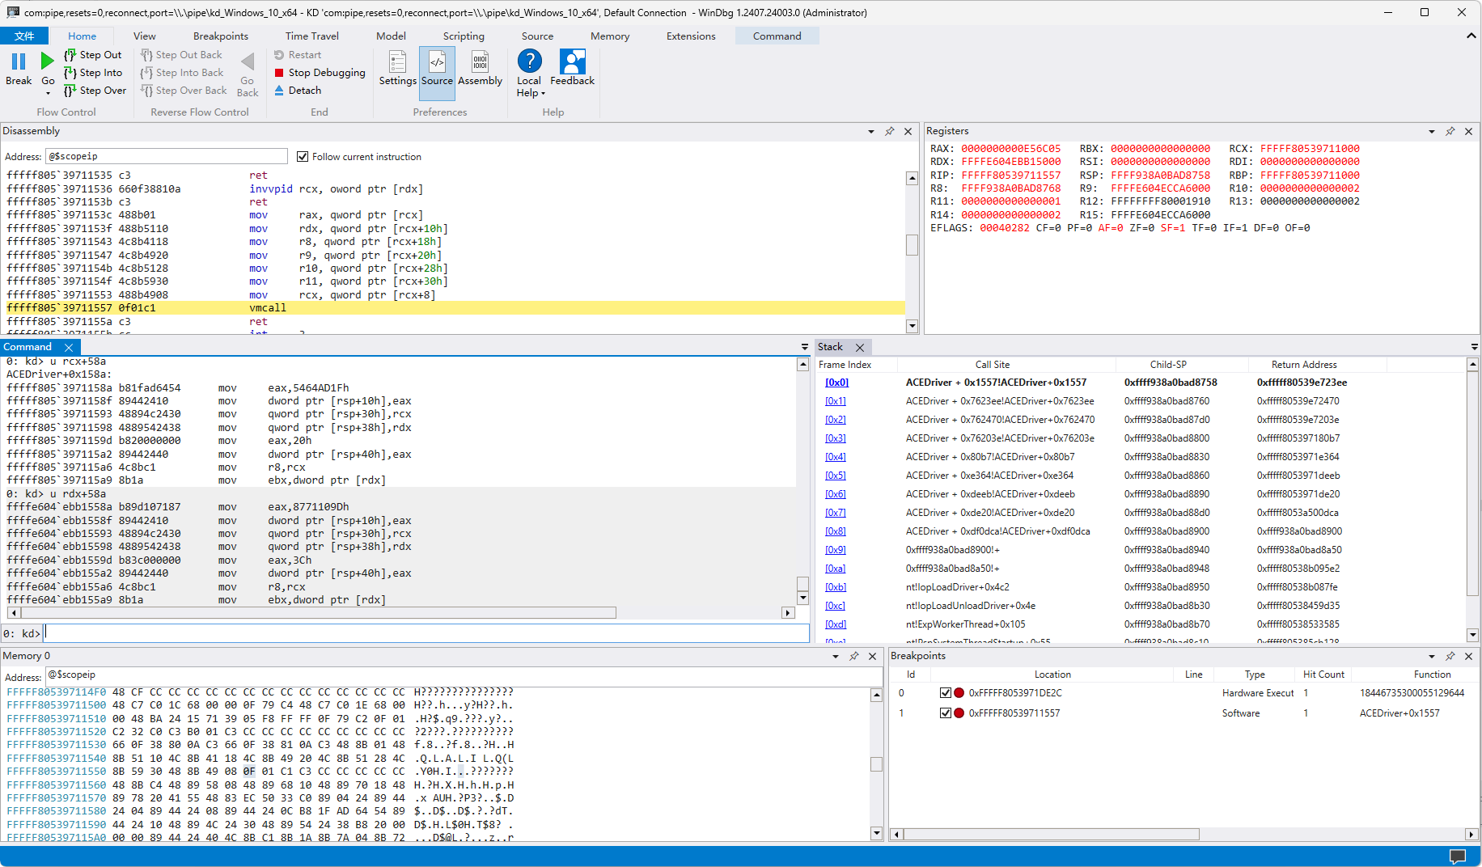Screen dimensions: 1482x867
Task: Click the Break pause icon
Action: (x=19, y=61)
